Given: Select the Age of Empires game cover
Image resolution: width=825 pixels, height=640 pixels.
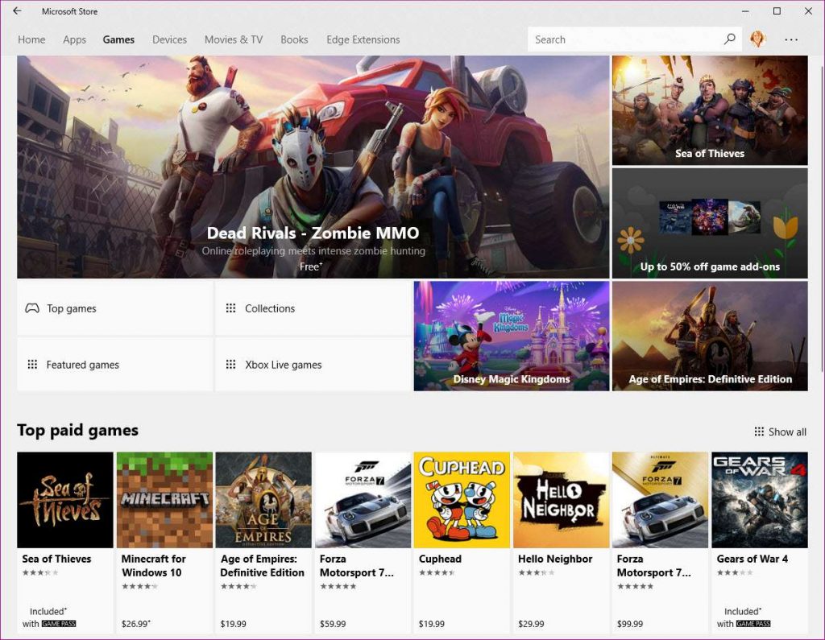Looking at the screenshot, I should tap(263, 500).
